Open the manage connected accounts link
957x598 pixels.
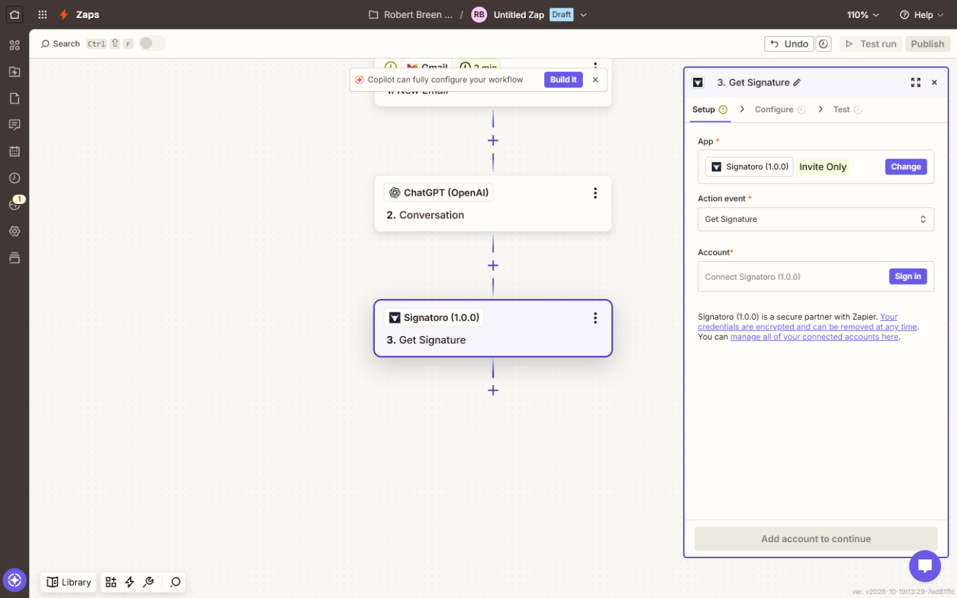814,337
